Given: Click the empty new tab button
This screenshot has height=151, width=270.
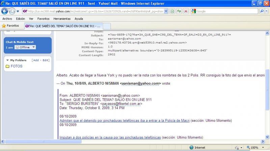Looking at the screenshot, I should 106,26.
